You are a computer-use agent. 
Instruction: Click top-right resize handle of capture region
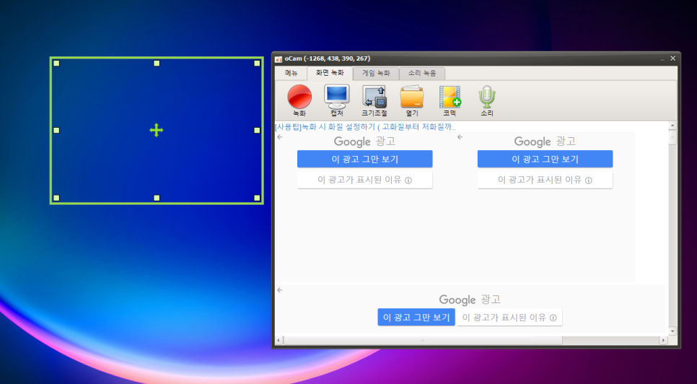tap(257, 63)
